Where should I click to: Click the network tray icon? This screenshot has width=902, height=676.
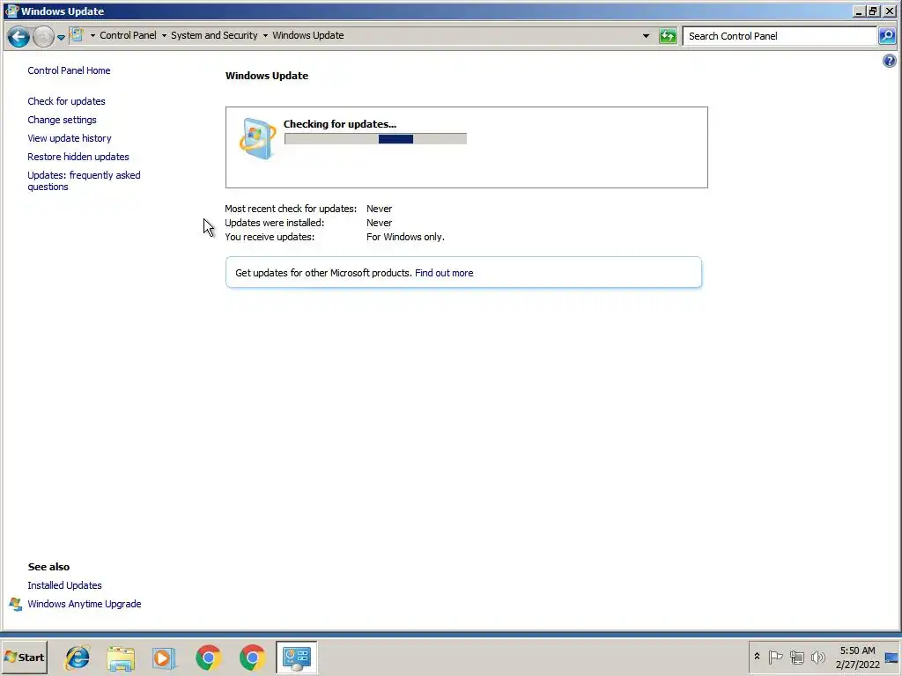pyautogui.click(x=796, y=657)
